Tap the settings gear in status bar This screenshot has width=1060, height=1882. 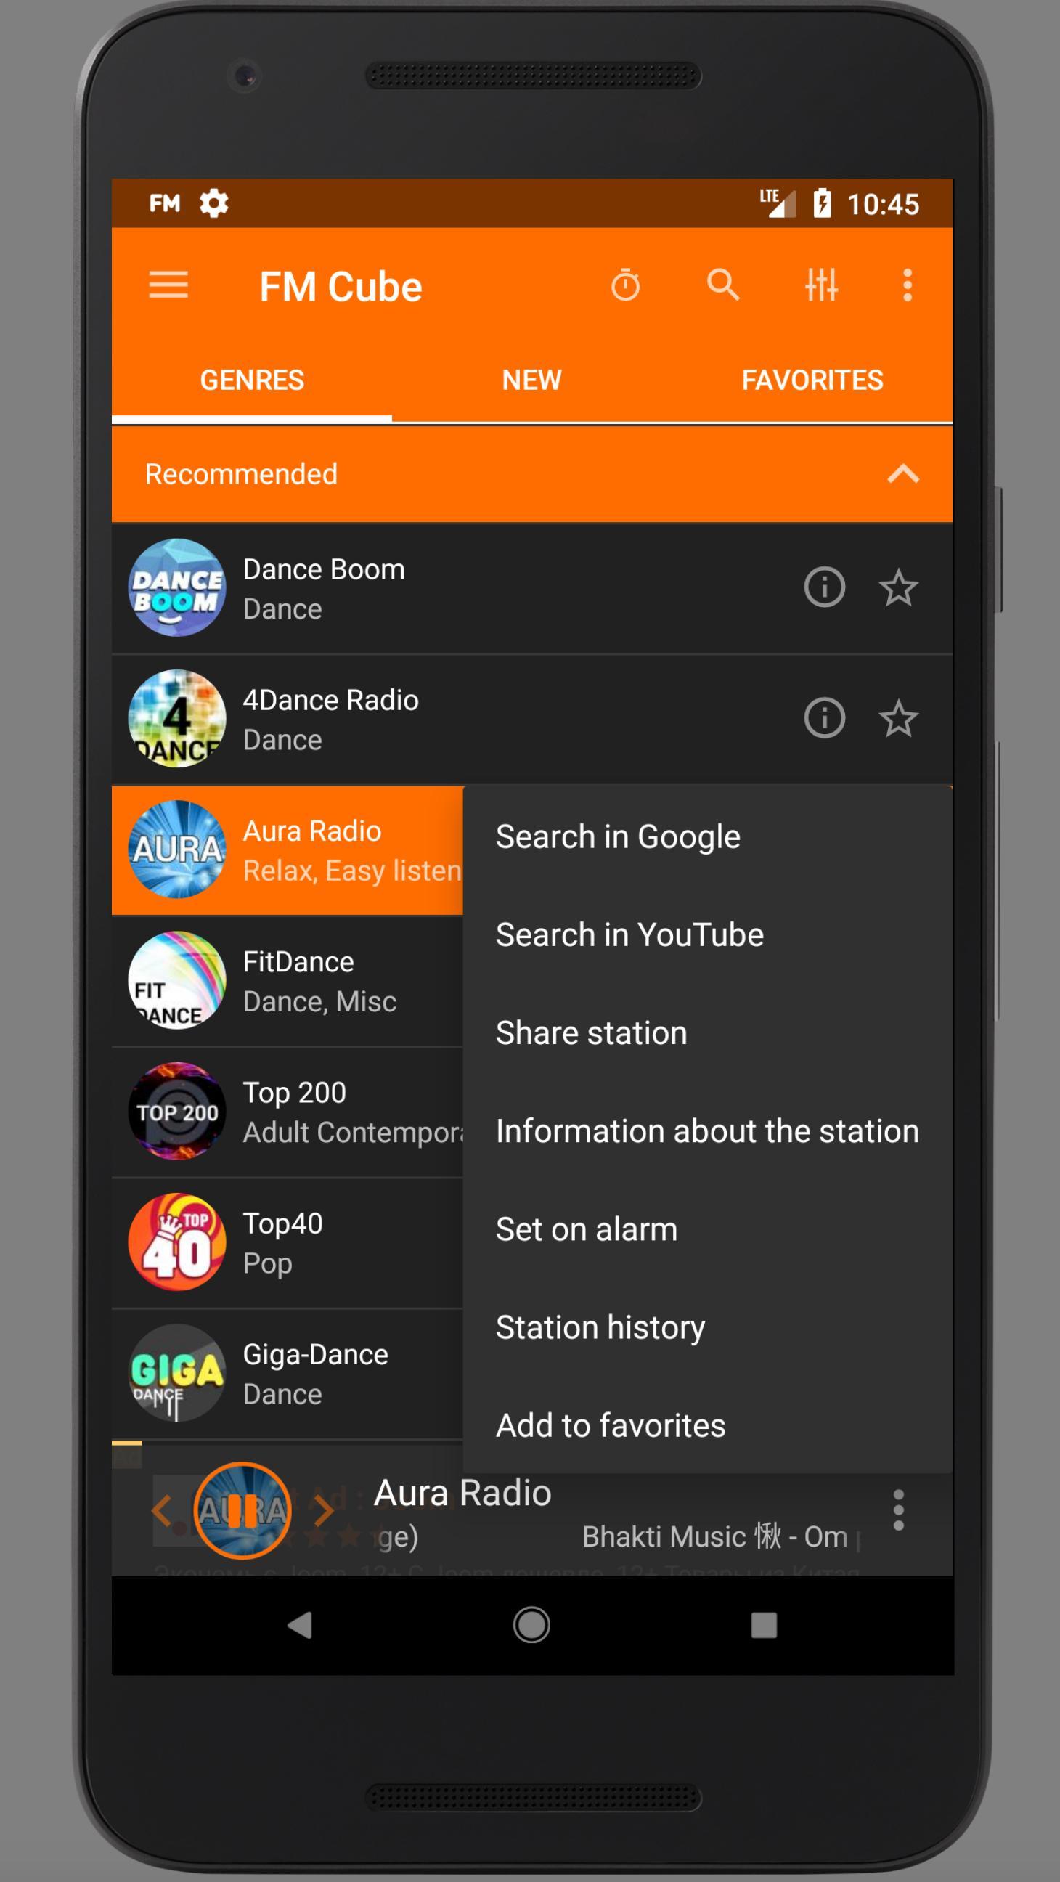pyautogui.click(x=213, y=203)
